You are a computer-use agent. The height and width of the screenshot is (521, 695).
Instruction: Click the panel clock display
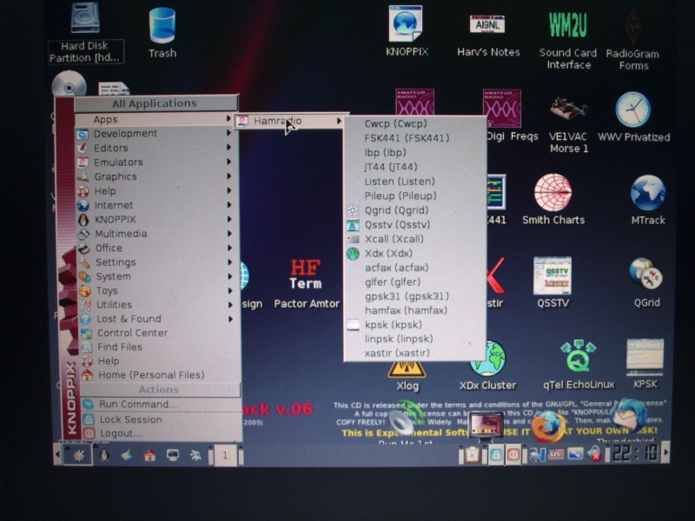[x=635, y=453]
